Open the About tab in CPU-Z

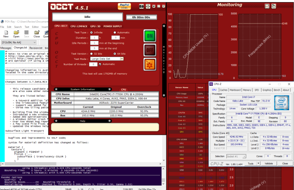pos(286,90)
